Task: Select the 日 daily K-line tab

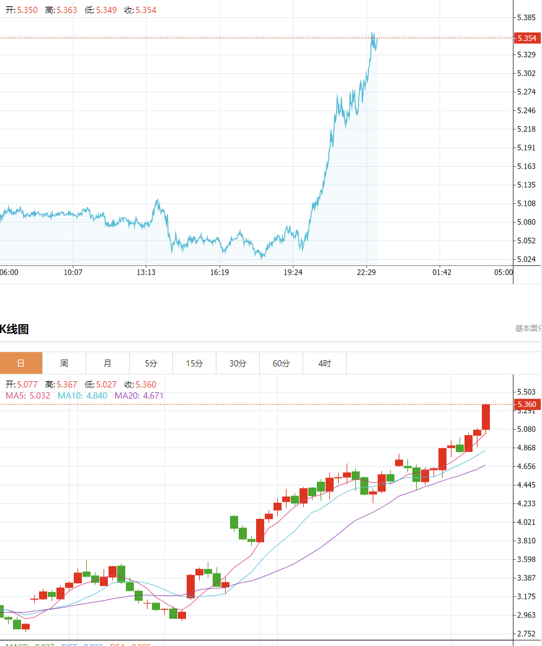Action: coord(21,363)
